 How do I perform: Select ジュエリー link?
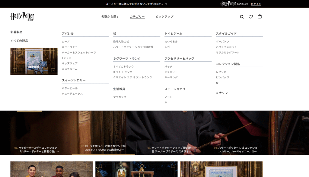171,72
